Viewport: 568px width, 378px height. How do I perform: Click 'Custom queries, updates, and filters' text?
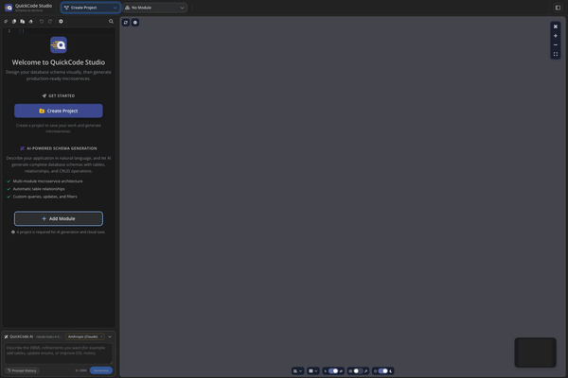tap(44, 197)
